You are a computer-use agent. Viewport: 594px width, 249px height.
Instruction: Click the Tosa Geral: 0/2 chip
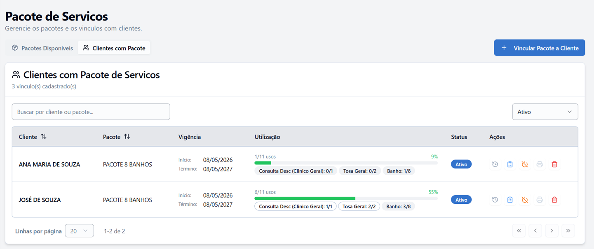click(x=360, y=171)
